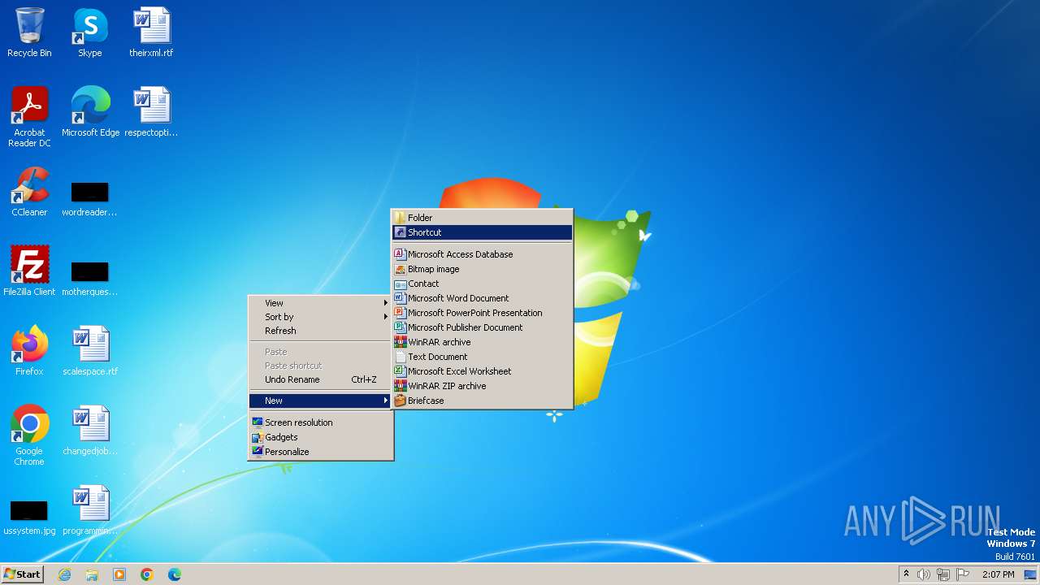Select the Firefox desktop shortcut
This screenshot has width=1040, height=585.
coord(29,351)
